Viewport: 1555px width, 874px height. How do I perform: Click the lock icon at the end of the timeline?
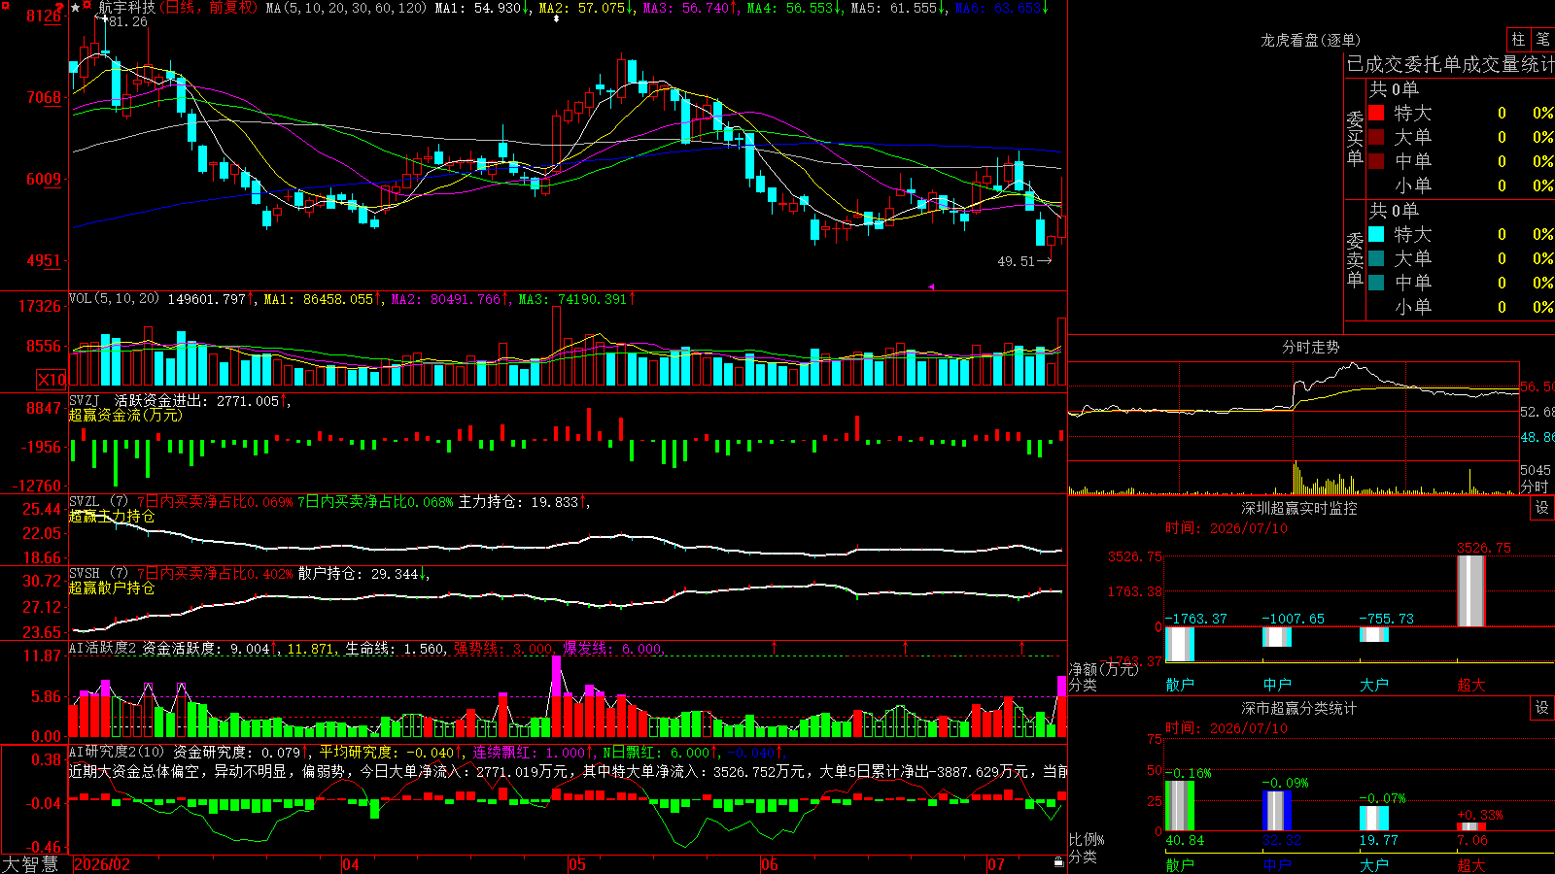point(1059,862)
